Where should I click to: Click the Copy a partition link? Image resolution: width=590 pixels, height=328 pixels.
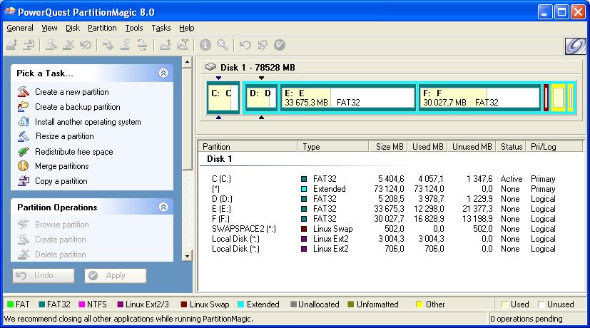(61, 181)
